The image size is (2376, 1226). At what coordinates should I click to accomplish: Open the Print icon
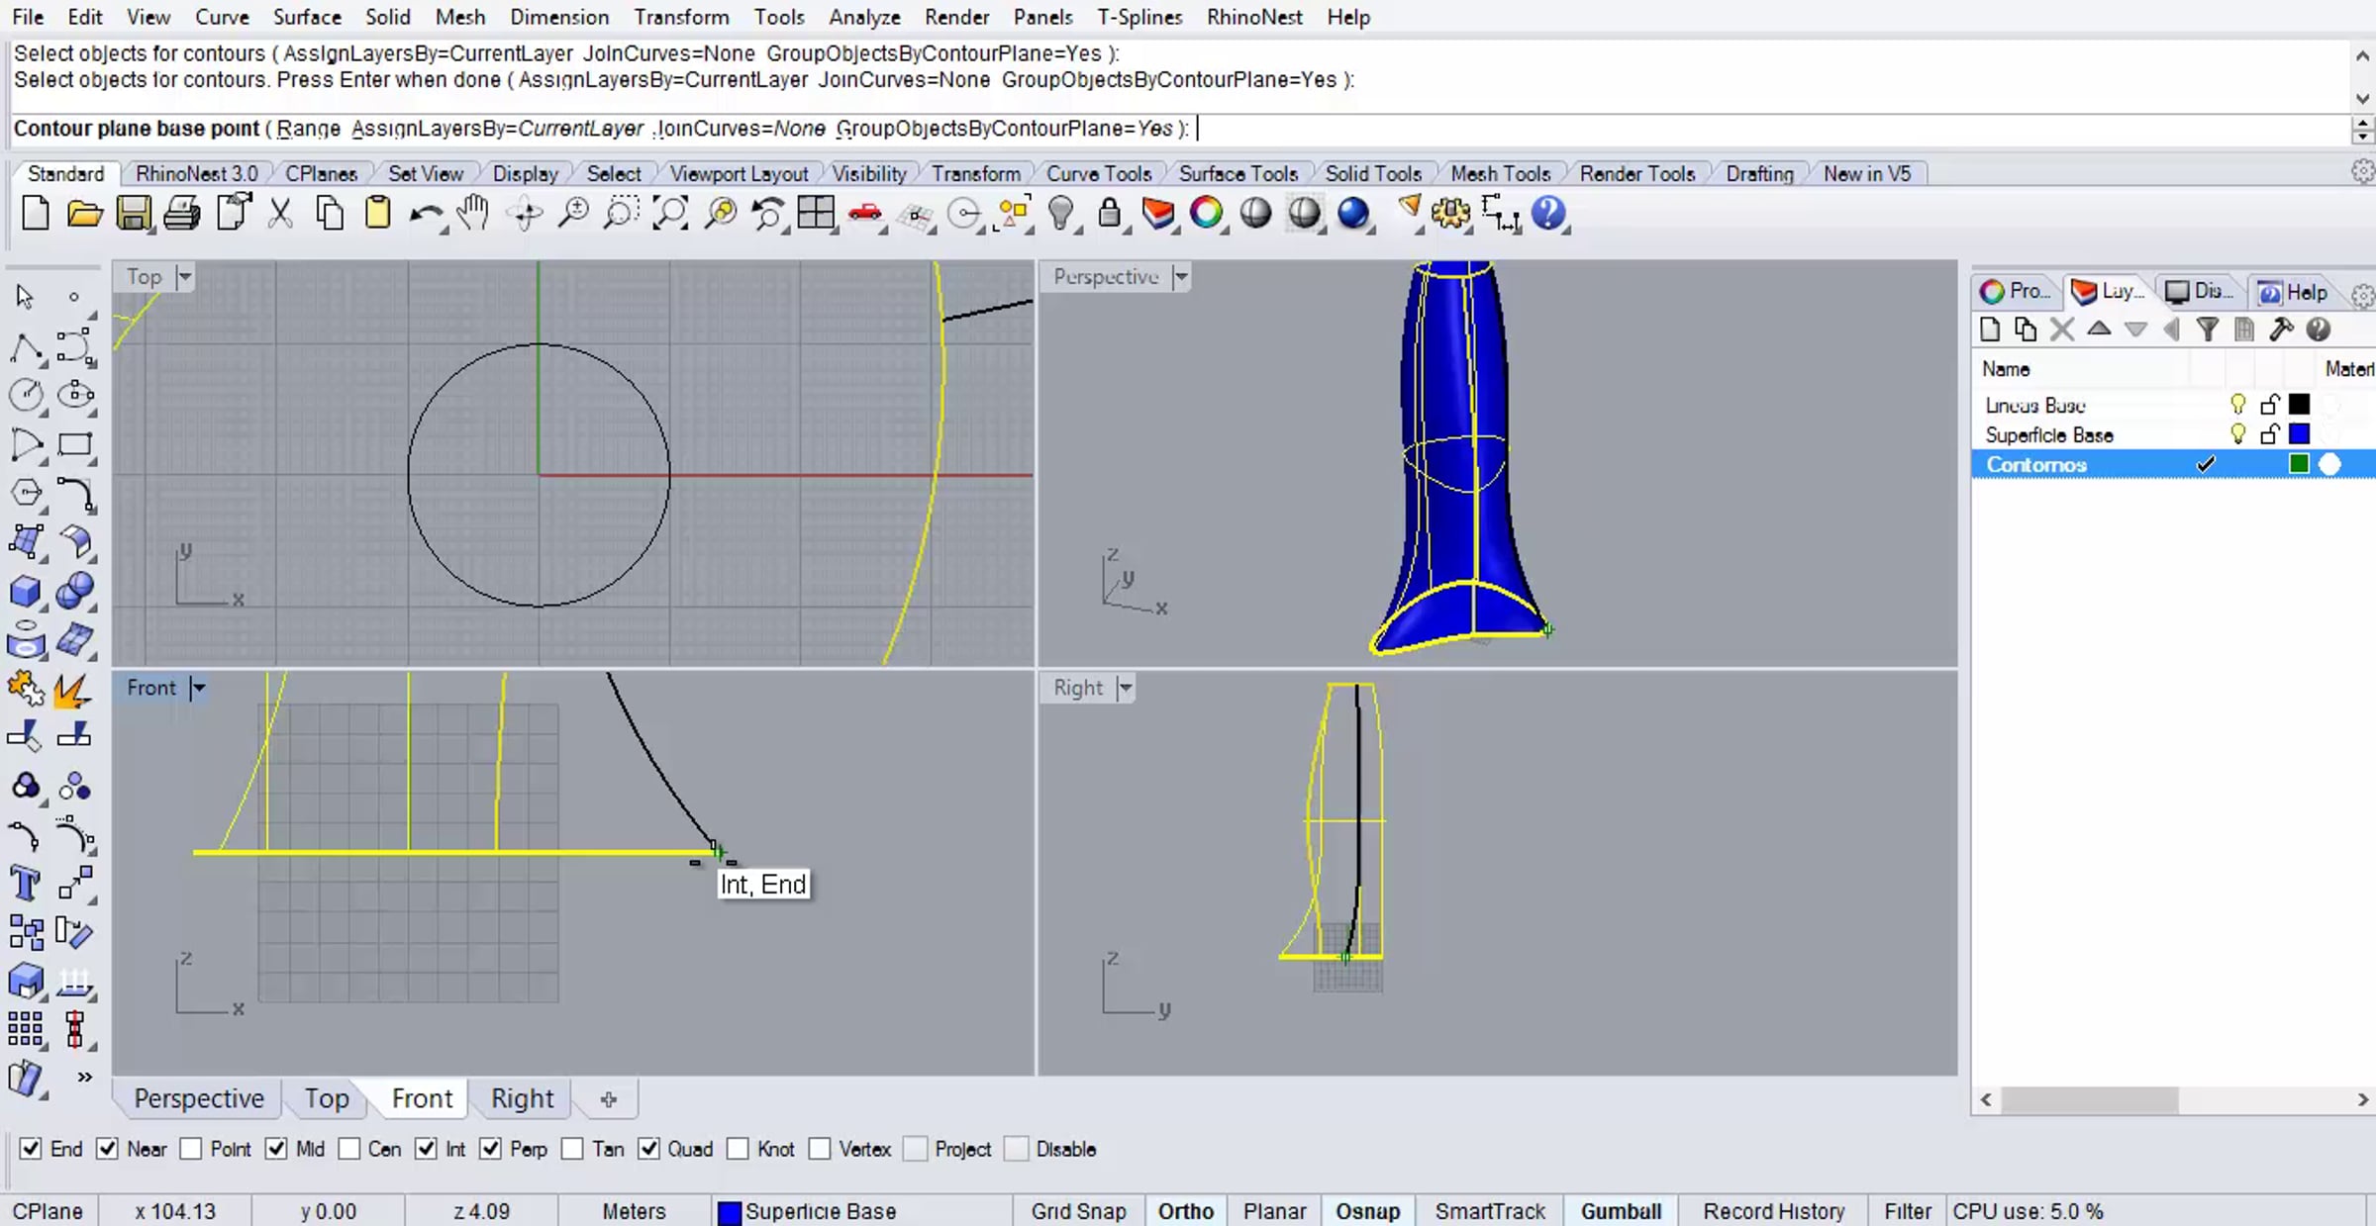tap(181, 213)
